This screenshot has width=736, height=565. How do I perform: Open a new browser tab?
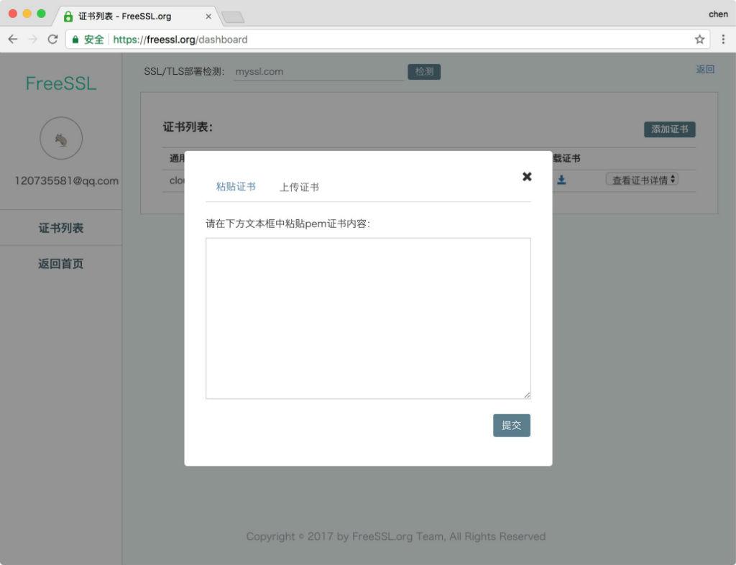point(233,17)
